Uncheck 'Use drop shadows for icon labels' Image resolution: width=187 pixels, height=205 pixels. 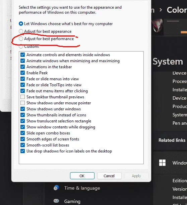[22, 151]
